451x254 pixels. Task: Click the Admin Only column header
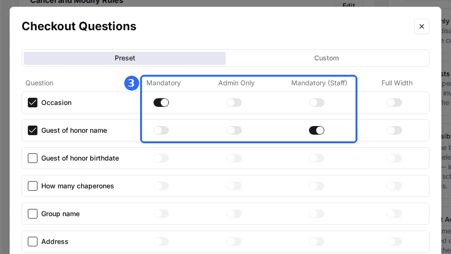237,83
